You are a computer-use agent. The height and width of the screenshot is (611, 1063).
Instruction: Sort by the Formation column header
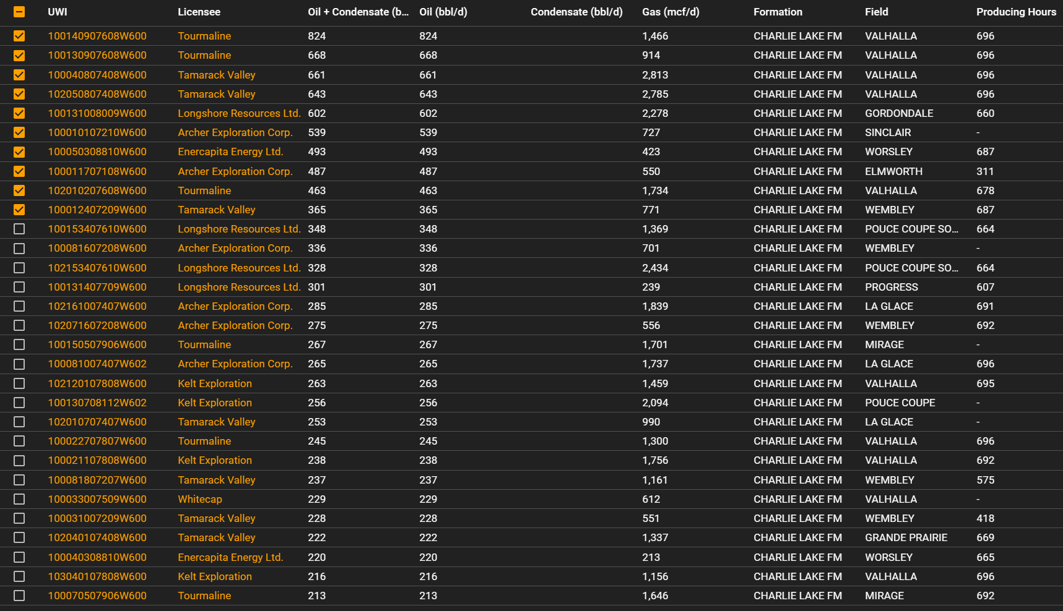(x=778, y=12)
